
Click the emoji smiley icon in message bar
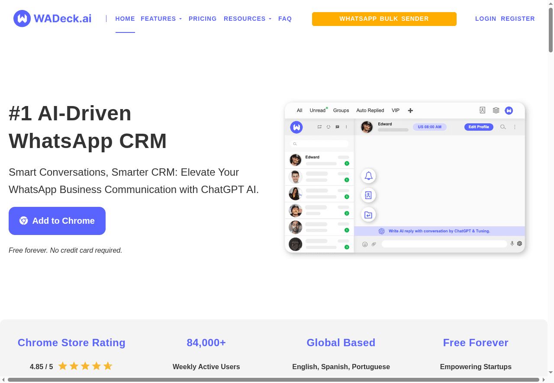click(365, 244)
